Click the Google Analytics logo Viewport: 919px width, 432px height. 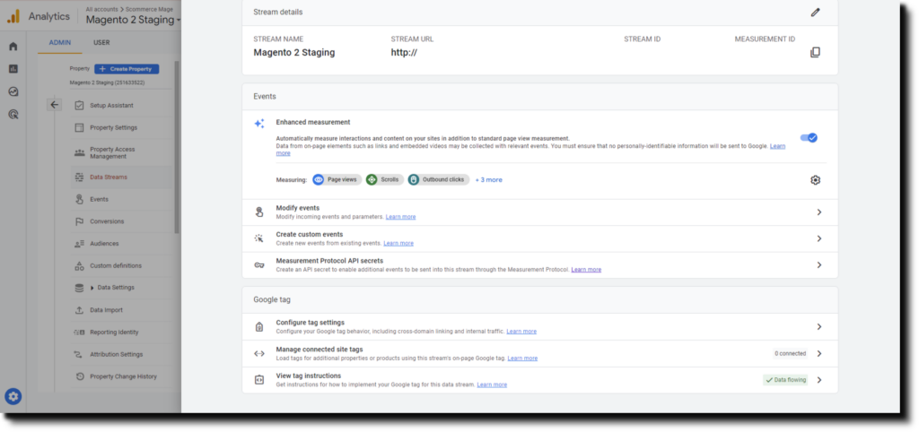(x=13, y=16)
